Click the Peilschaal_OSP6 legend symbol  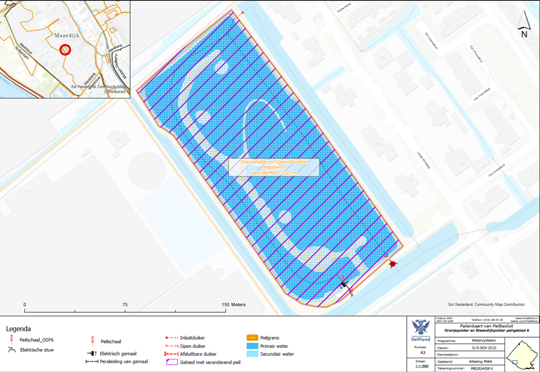pos(10,340)
